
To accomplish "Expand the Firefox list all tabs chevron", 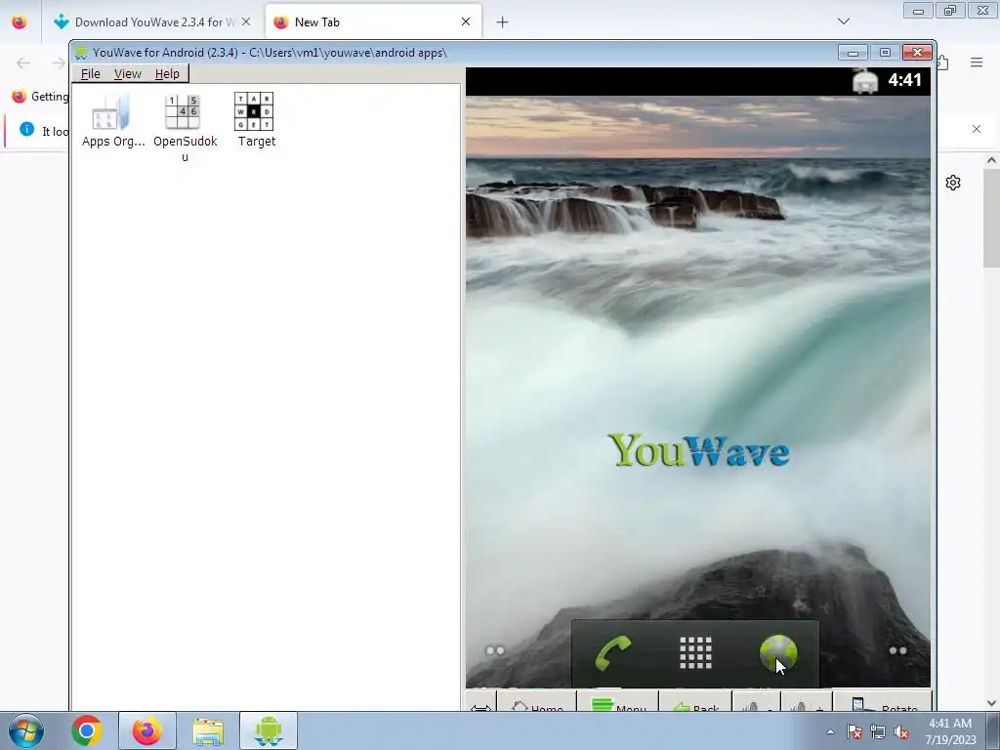I will coord(843,21).
